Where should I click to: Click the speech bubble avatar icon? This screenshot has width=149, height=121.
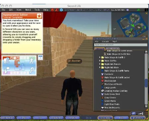click(7, 70)
